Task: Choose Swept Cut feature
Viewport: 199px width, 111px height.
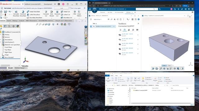Action: [x=65, y=12]
